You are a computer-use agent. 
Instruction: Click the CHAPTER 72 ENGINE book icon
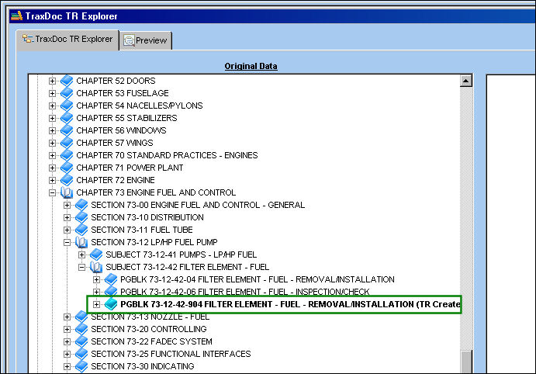[67, 180]
